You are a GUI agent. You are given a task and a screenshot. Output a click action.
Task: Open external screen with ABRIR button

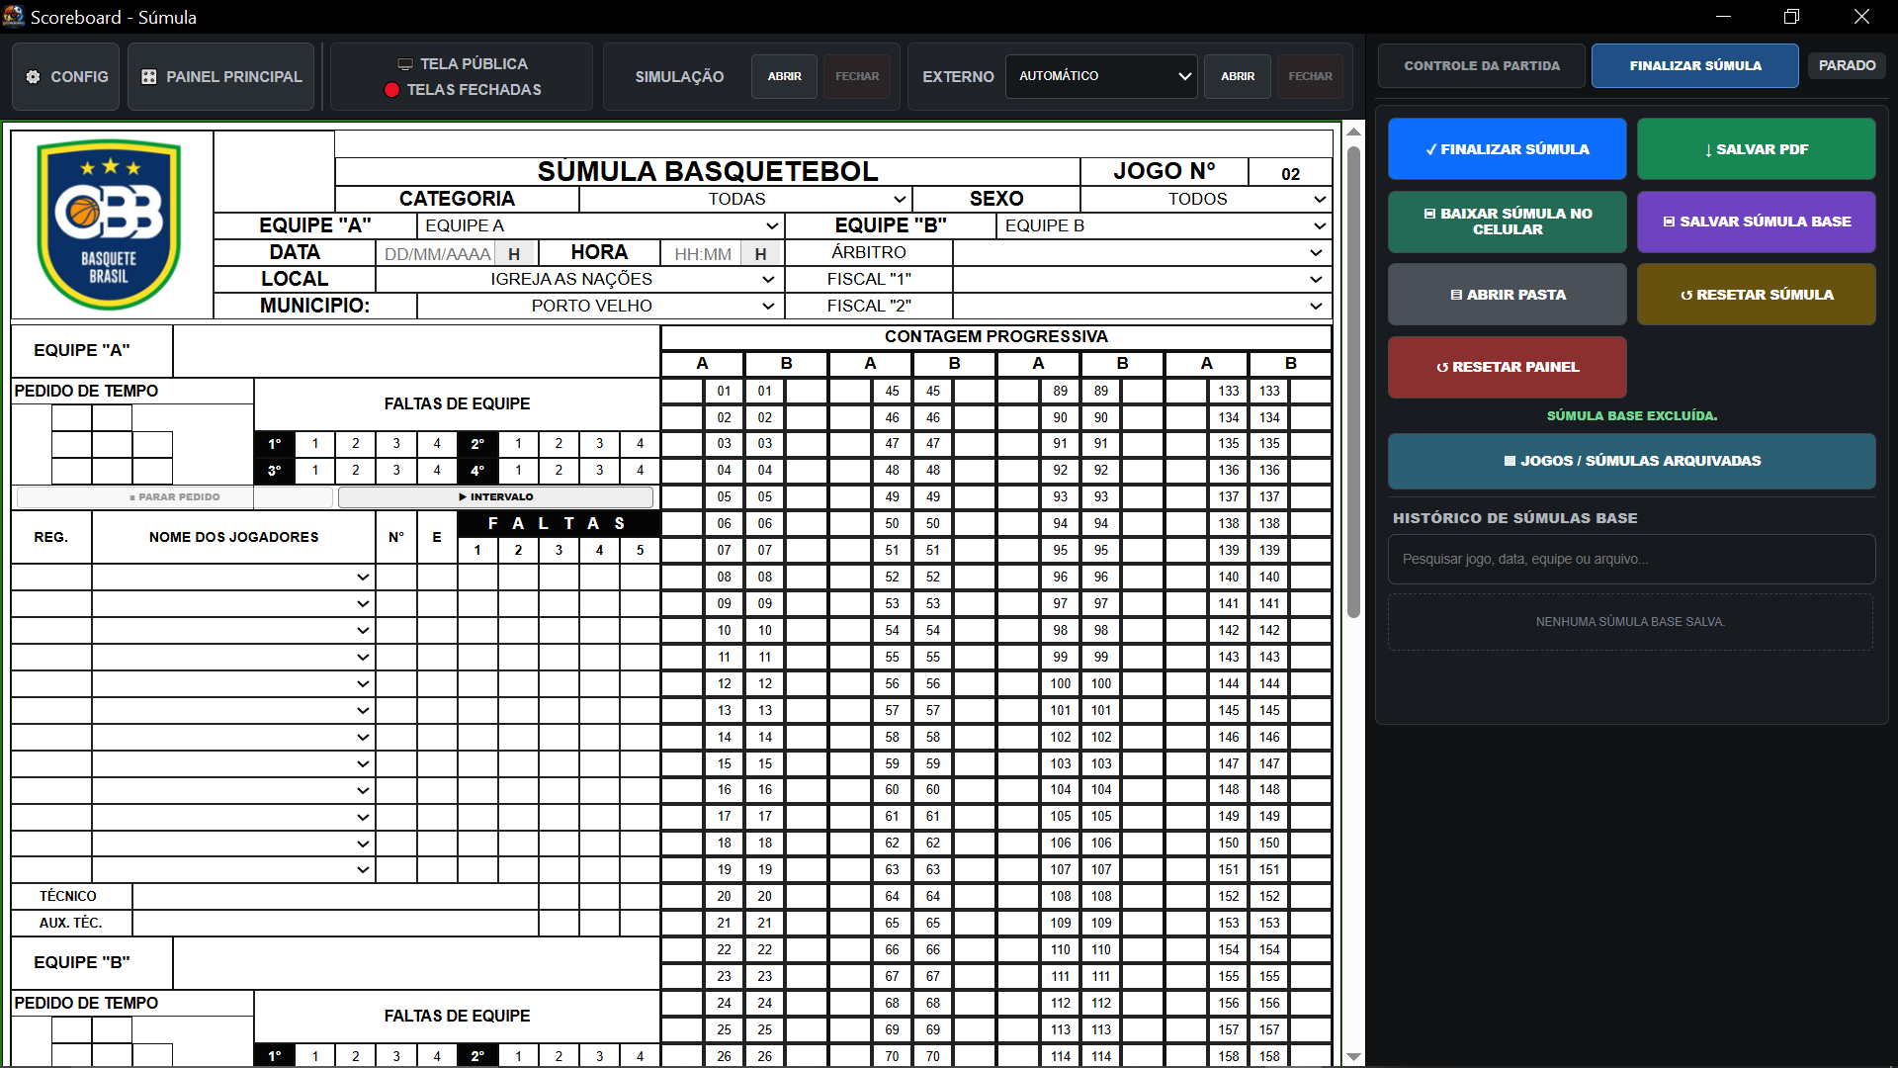coord(1238,76)
